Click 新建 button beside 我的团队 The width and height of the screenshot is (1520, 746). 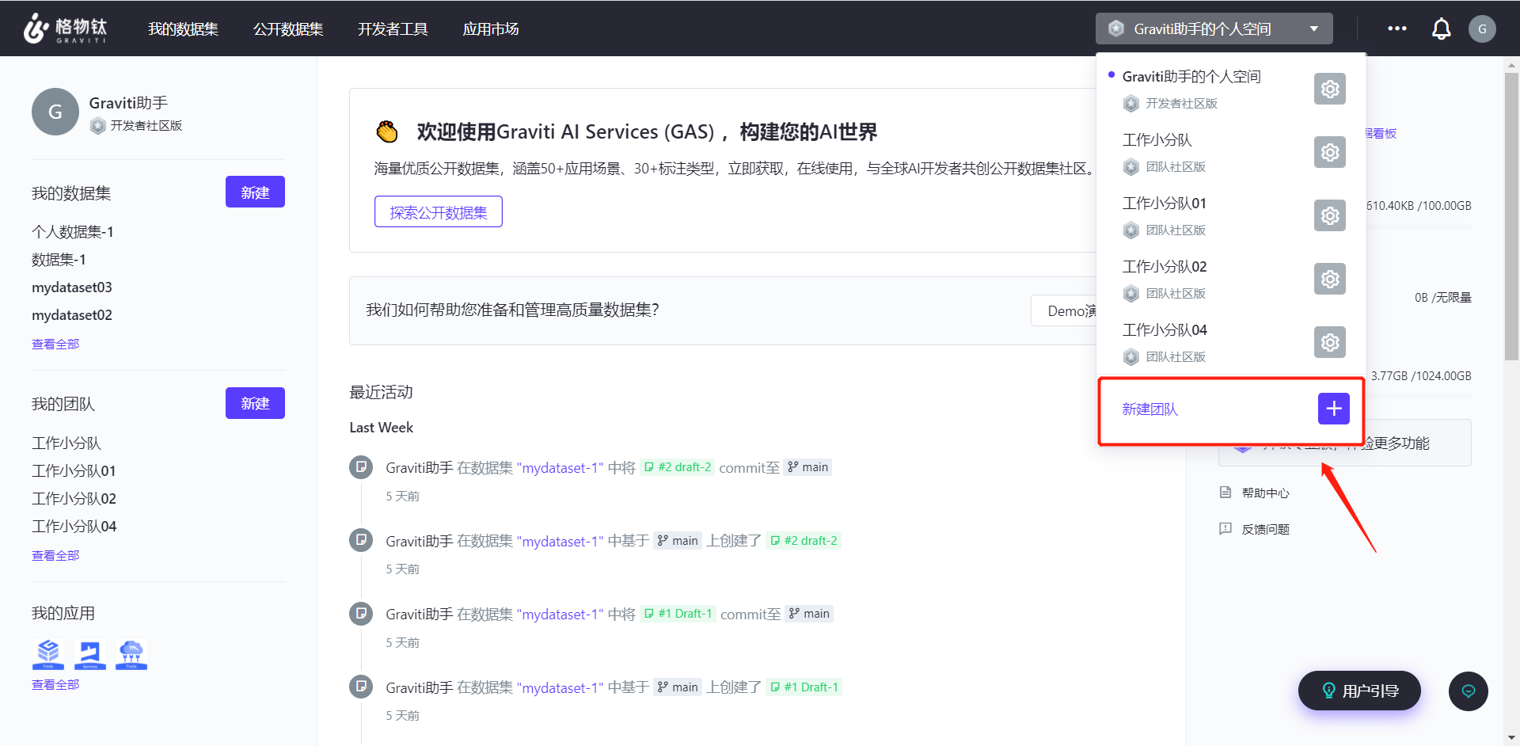[255, 403]
